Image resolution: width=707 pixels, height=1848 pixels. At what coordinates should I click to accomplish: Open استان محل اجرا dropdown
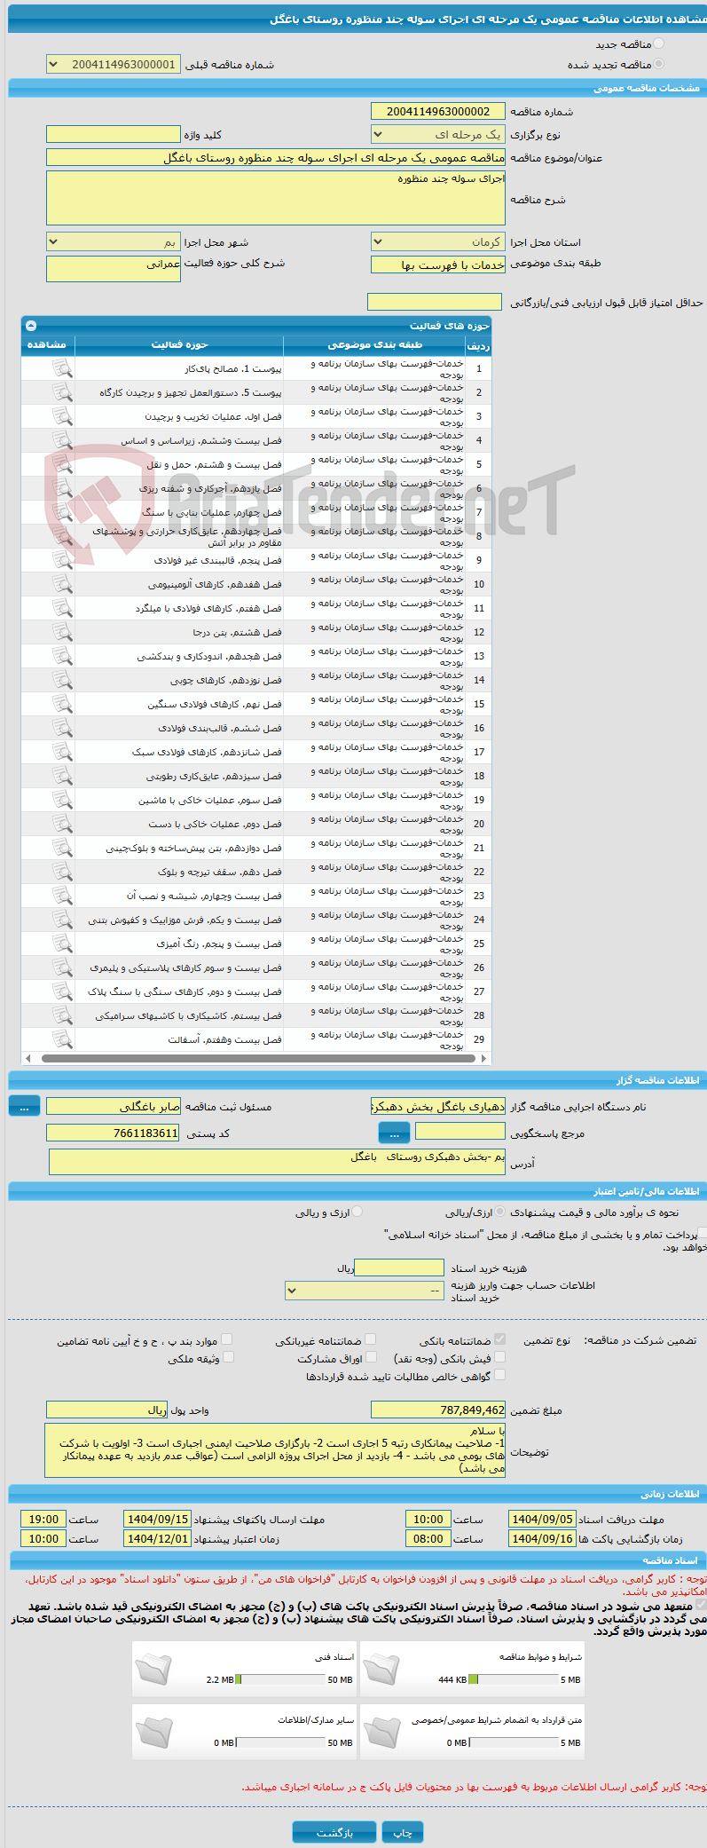tap(437, 241)
